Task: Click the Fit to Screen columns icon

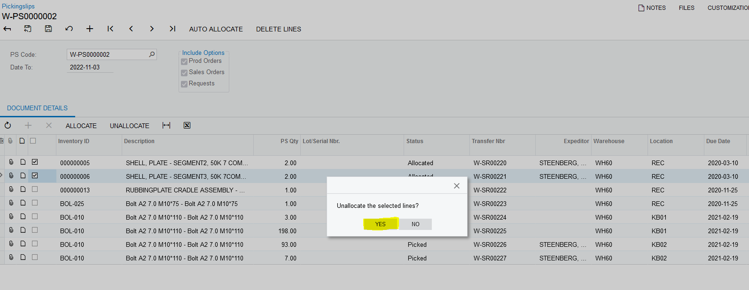Action: click(166, 125)
